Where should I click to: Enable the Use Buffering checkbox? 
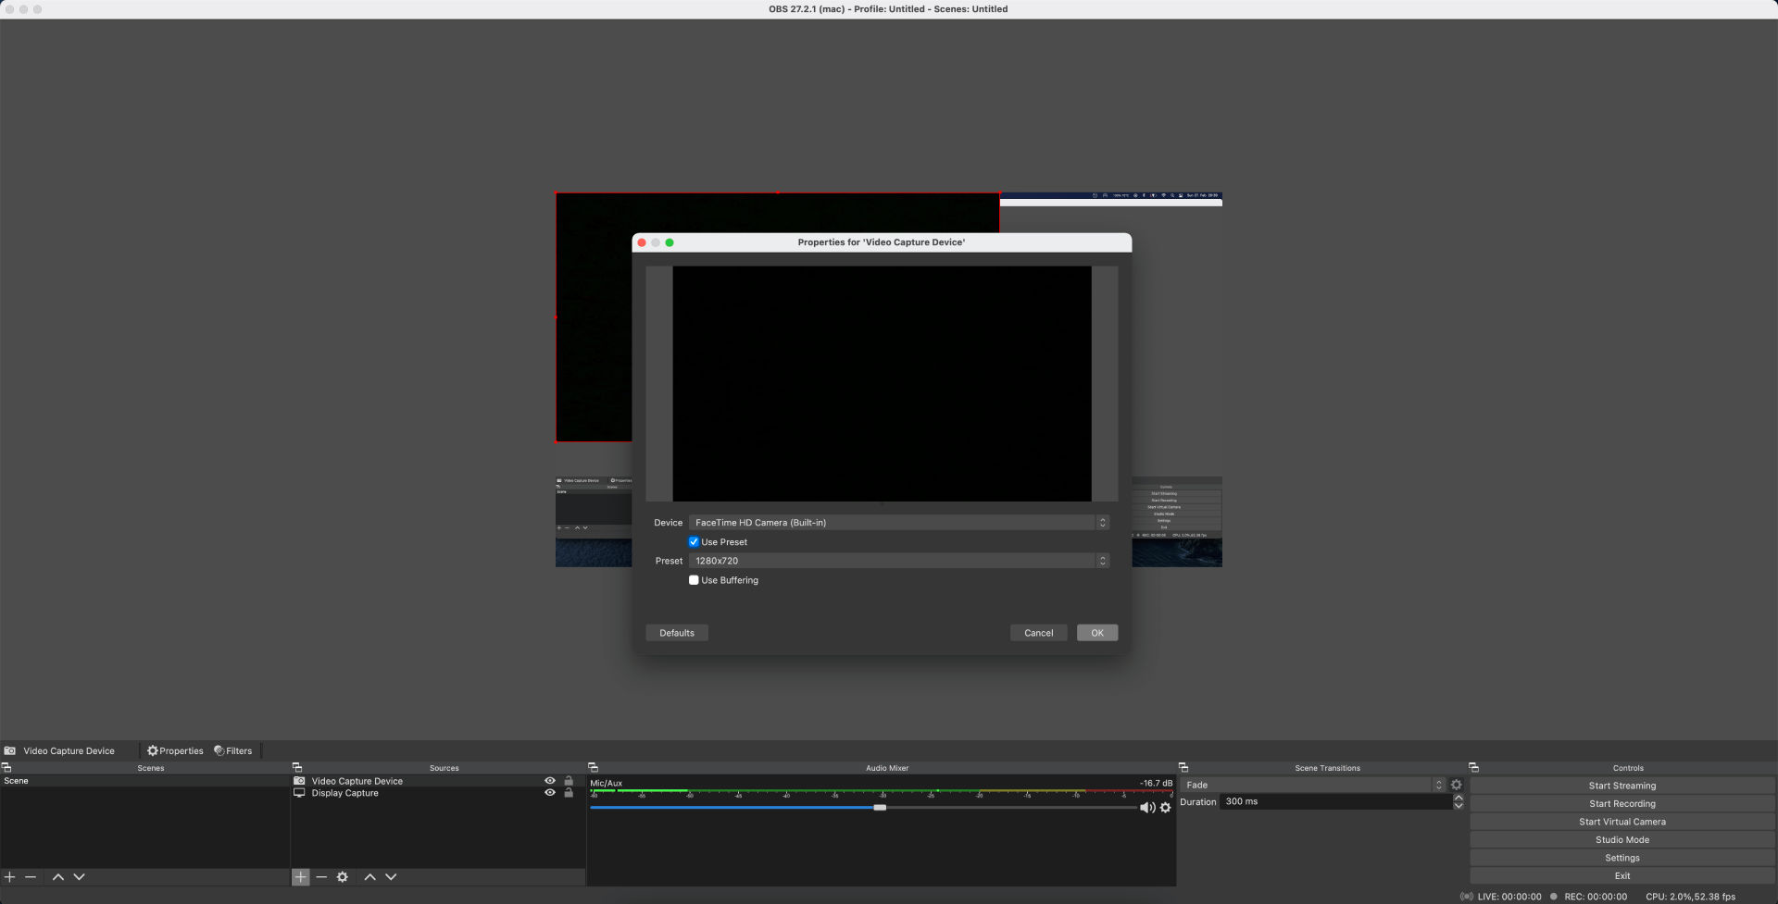pyautogui.click(x=694, y=580)
